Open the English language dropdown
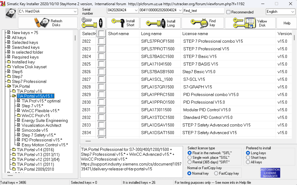This screenshot has height=185, width=297. coord(292,12)
